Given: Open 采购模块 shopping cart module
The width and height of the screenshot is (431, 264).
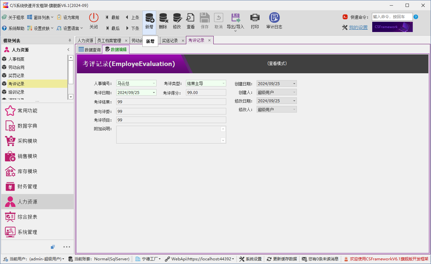Looking at the screenshot, I should pyautogui.click(x=37, y=141).
